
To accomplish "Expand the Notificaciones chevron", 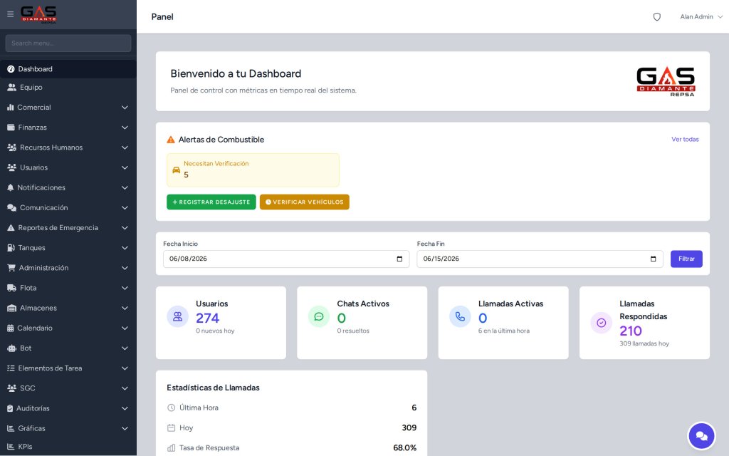I will pos(125,187).
